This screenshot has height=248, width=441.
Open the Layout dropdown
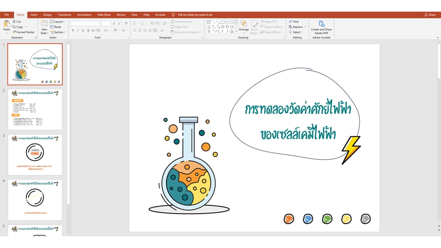(57, 22)
